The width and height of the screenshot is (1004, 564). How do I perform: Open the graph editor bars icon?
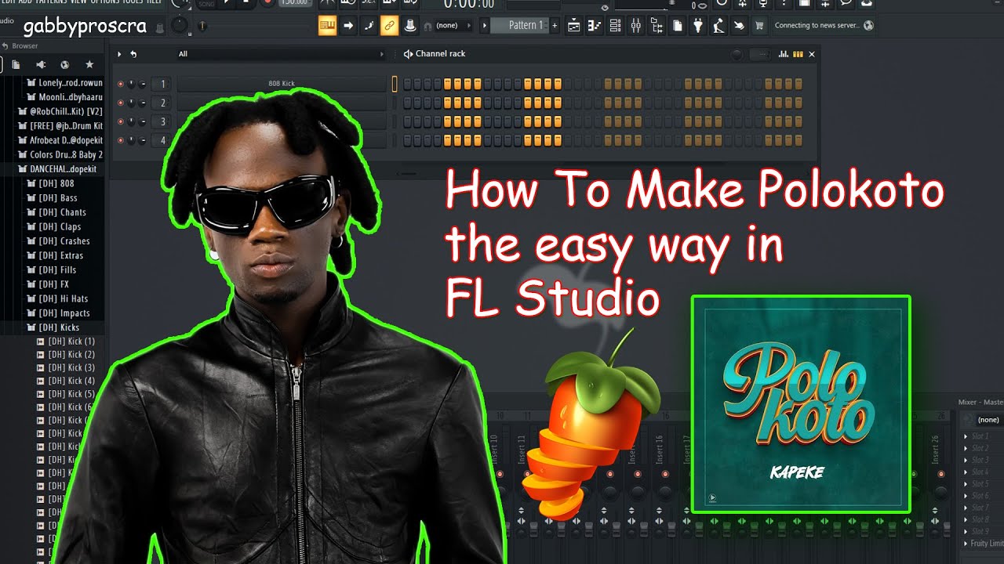pyautogui.click(x=783, y=54)
